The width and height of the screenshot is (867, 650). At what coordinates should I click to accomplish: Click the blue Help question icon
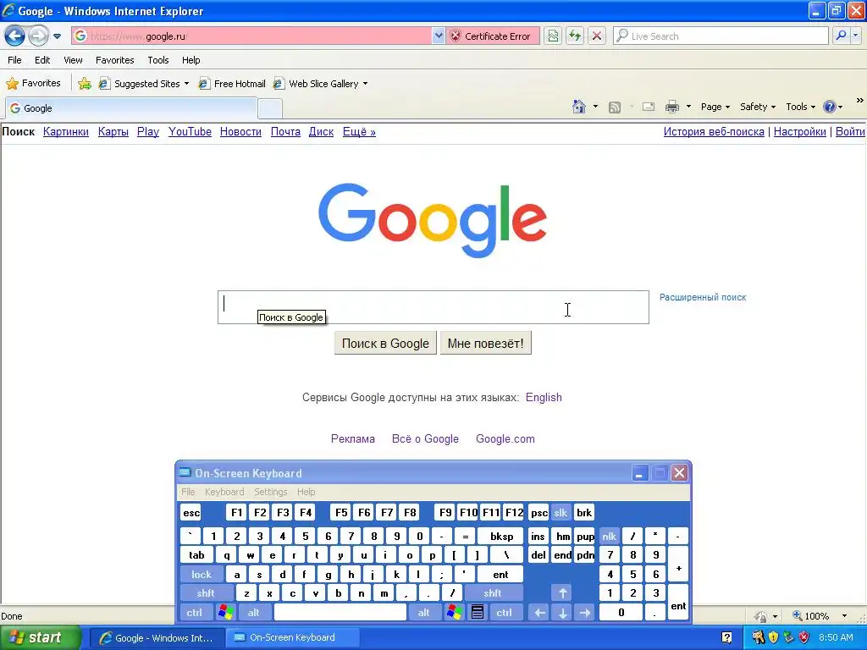pos(830,107)
